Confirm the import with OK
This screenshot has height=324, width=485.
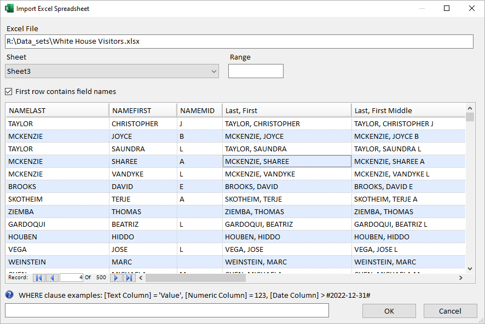389,310
